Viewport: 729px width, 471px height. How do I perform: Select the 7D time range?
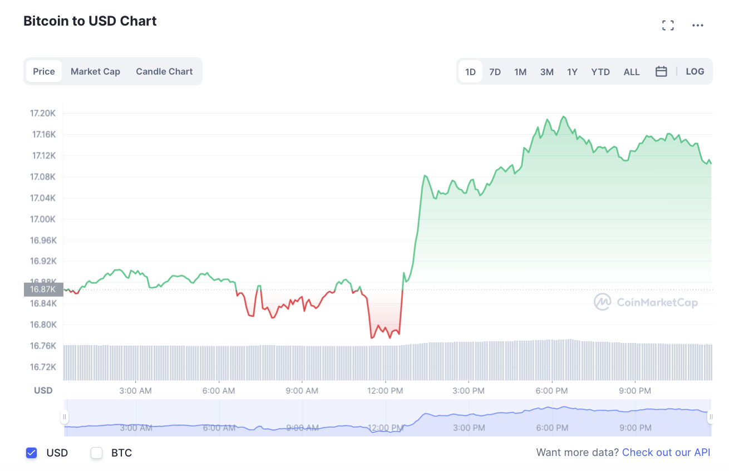495,72
